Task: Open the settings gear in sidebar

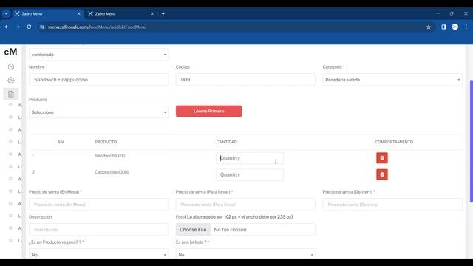Action: [11, 80]
